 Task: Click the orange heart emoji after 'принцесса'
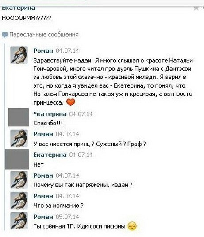pos(71,102)
